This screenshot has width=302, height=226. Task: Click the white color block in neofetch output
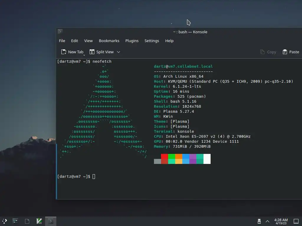[x=207, y=159]
